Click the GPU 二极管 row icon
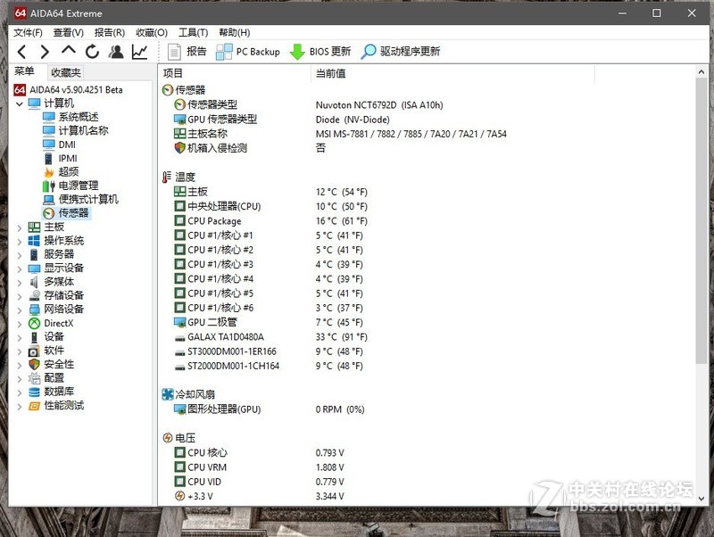The height and width of the screenshot is (537, 714). [180, 322]
